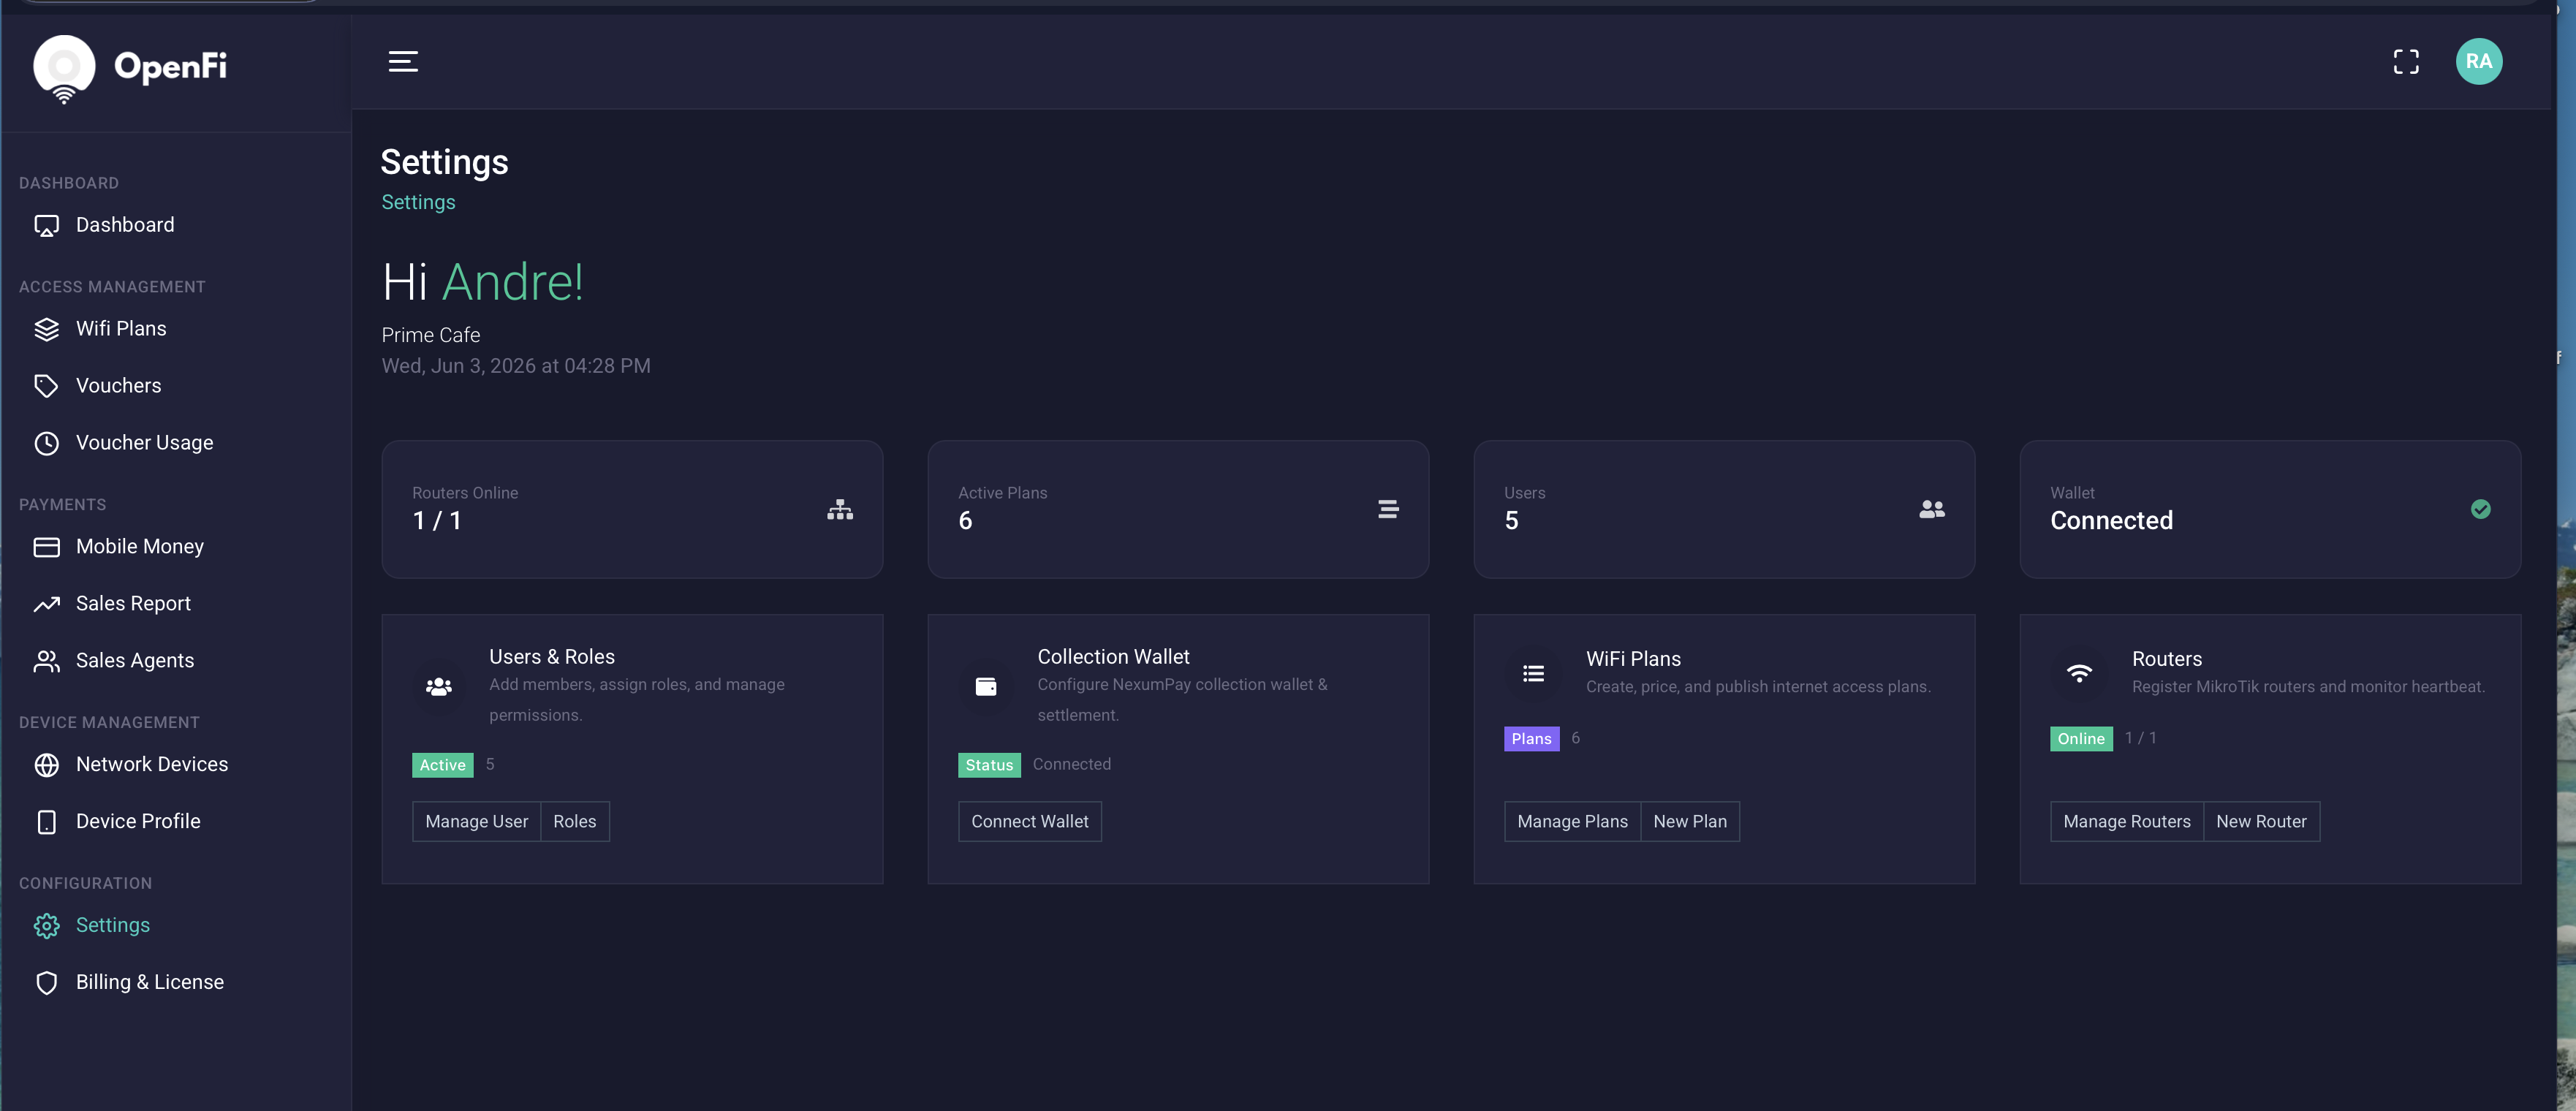Click the Active Plans list icon
Viewport: 2576px width, 1111px height.
click(x=1388, y=509)
